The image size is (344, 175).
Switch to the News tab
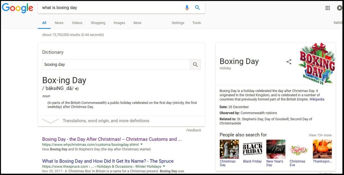click(59, 23)
